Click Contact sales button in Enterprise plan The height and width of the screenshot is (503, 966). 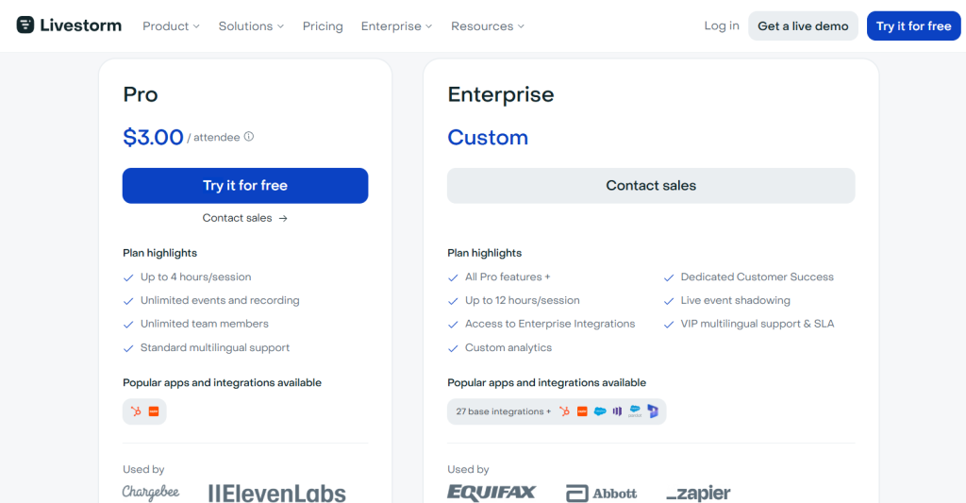pos(651,186)
